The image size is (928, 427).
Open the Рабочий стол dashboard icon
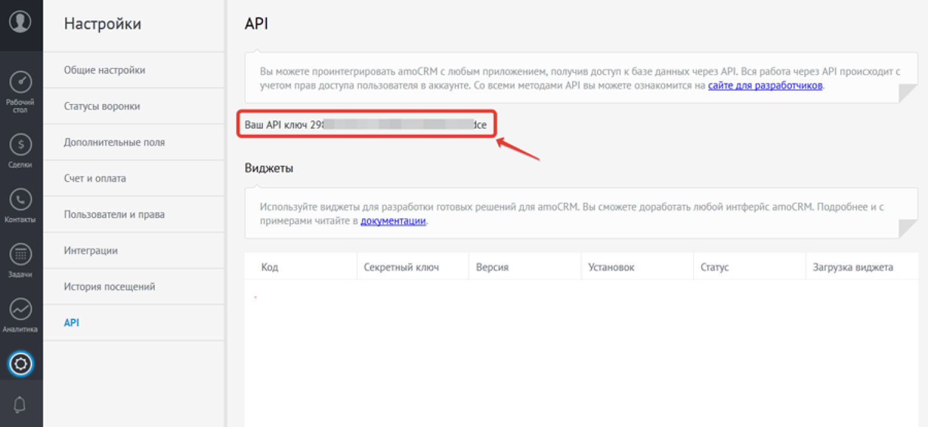(x=20, y=83)
